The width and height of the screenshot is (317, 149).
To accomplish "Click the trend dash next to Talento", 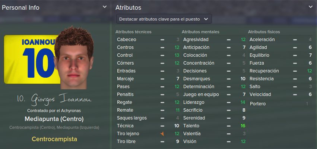I will (x=228, y=126).
